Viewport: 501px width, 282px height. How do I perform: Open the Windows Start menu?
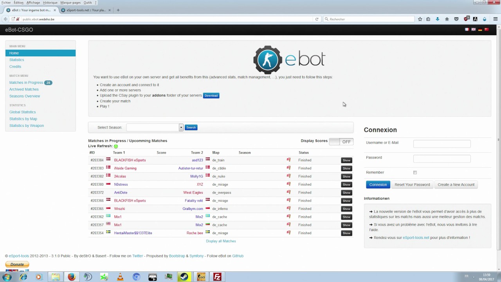(7, 277)
